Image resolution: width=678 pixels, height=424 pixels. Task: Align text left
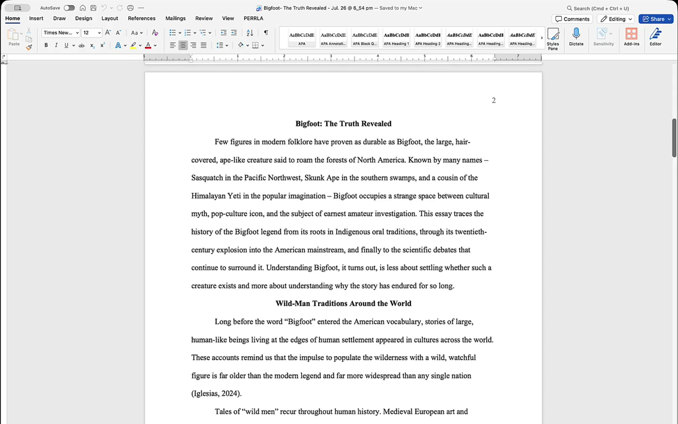(173, 45)
